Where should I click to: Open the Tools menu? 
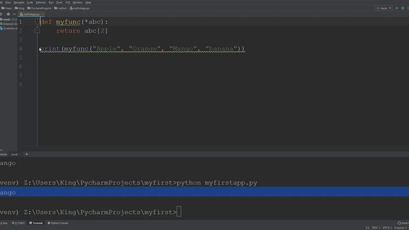pos(59,3)
